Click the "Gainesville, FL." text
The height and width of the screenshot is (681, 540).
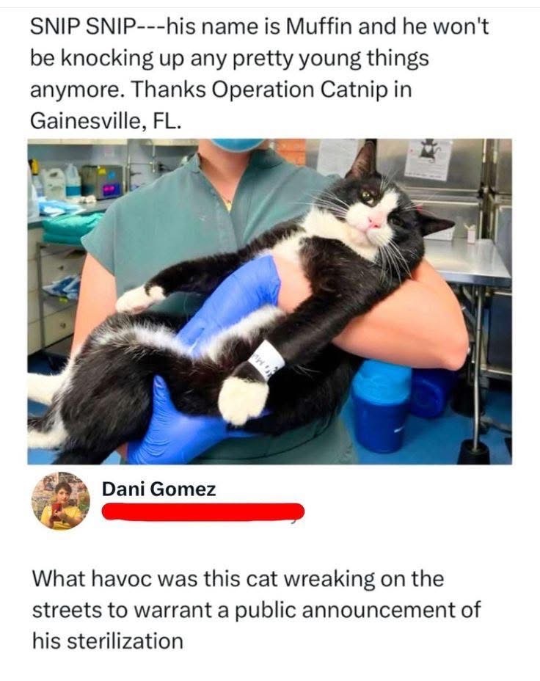click(x=106, y=120)
